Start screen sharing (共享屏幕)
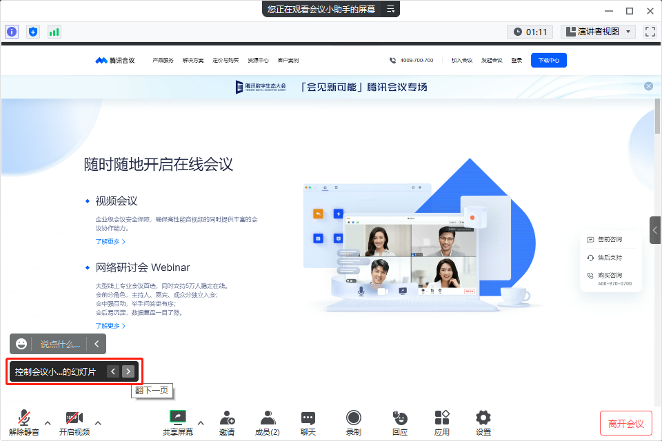 pos(178,422)
